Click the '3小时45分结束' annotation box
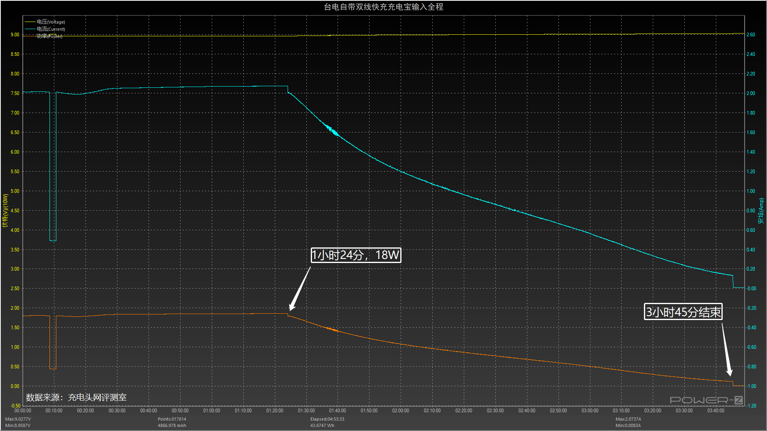767x431 pixels. click(683, 312)
